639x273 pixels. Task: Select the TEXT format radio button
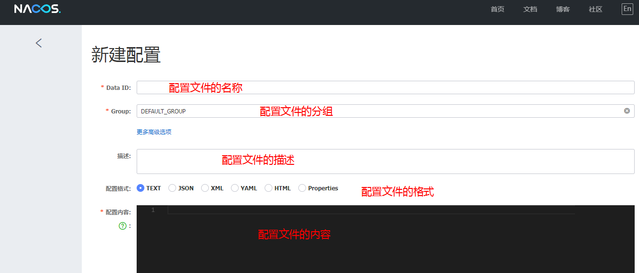pyautogui.click(x=141, y=188)
